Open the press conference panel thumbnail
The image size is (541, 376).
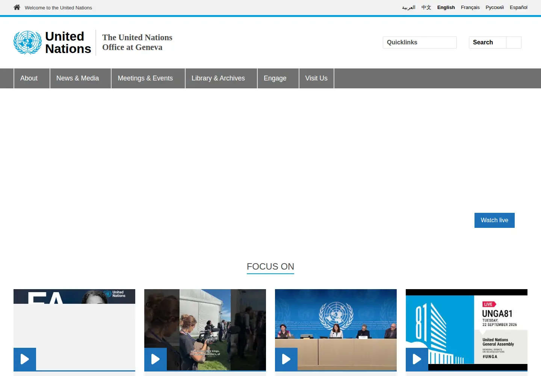[x=336, y=330]
